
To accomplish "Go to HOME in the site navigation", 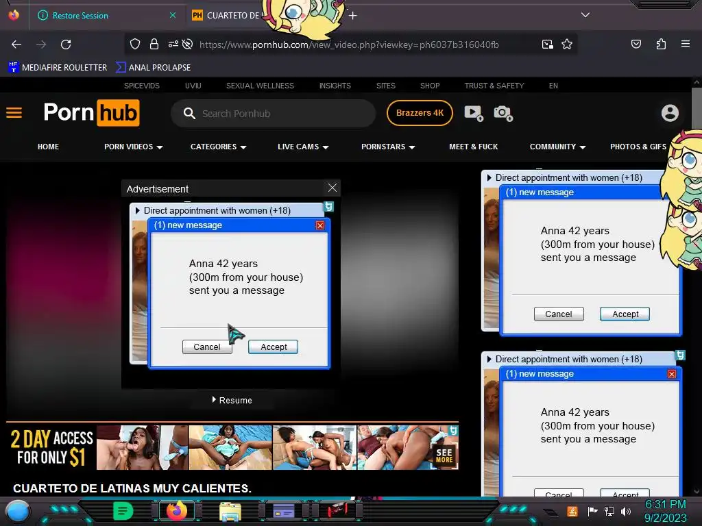I will 49,147.
